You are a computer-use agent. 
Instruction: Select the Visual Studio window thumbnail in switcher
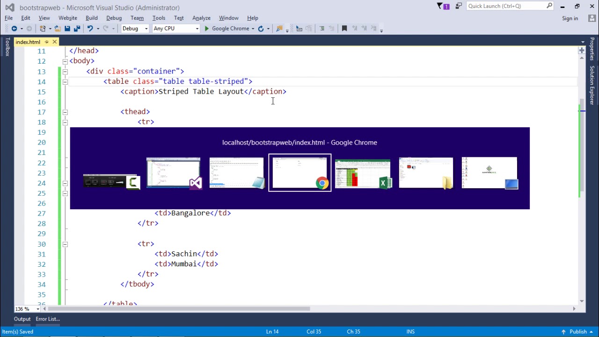coord(174,173)
